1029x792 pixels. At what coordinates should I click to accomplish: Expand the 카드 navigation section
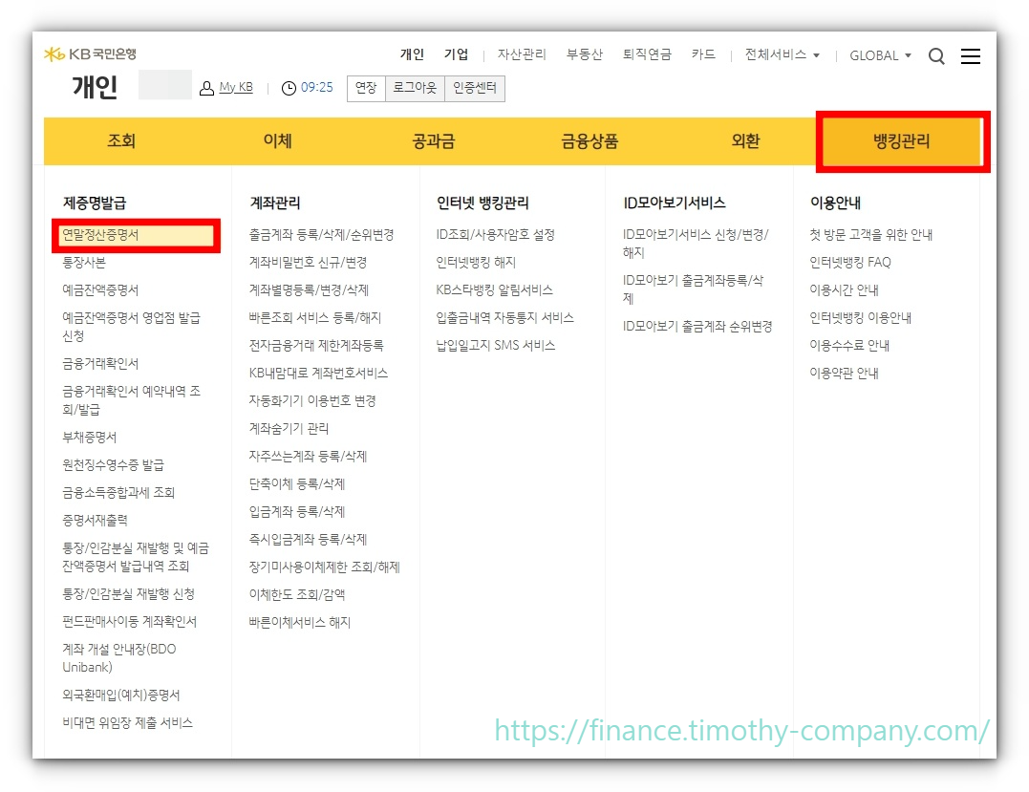click(704, 55)
